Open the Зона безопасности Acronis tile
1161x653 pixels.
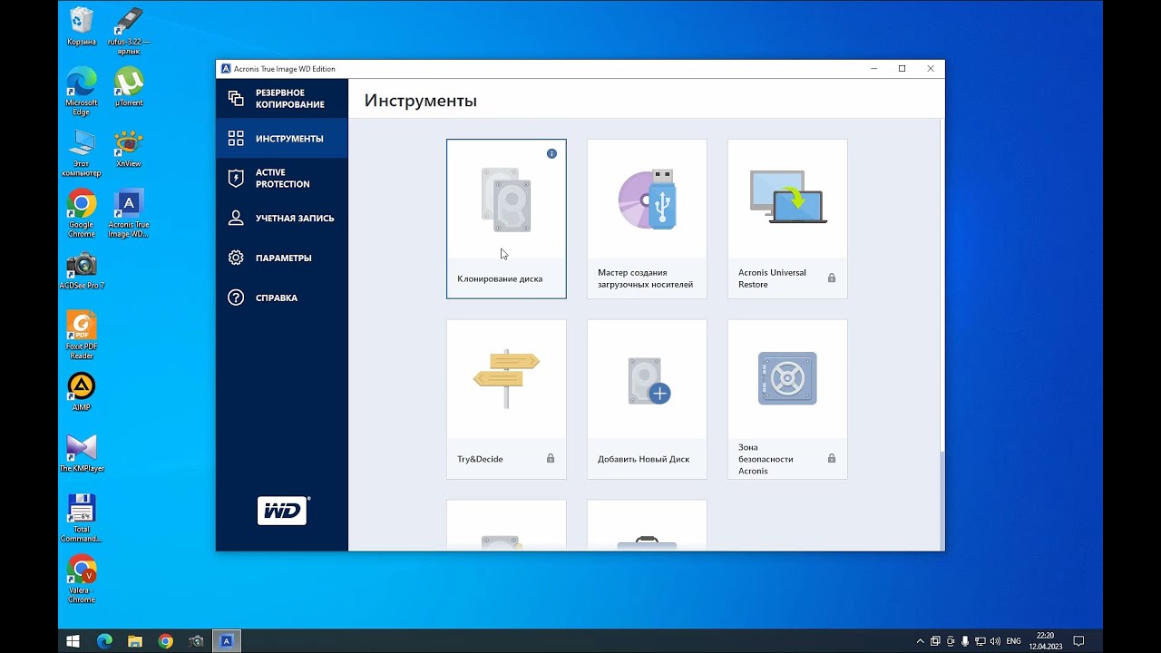click(787, 399)
